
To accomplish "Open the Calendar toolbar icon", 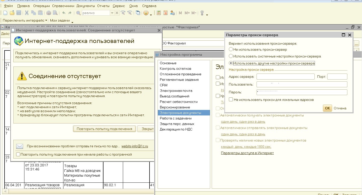I will coord(166,13).
